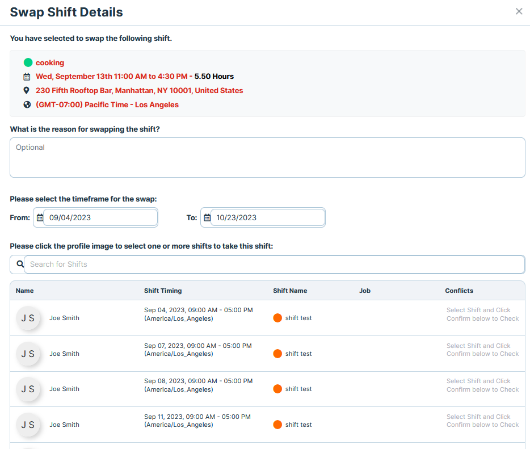Click the orange dot in Sep 04 row
Screen dimensions: 530x449
click(x=277, y=318)
